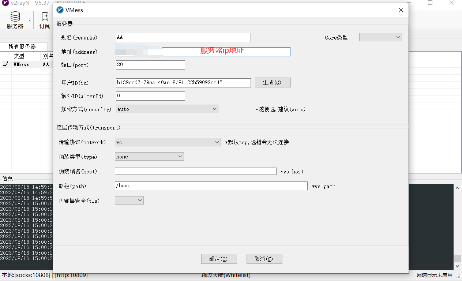
Task: Open the Core类型 dropdown
Action: [x=380, y=37]
